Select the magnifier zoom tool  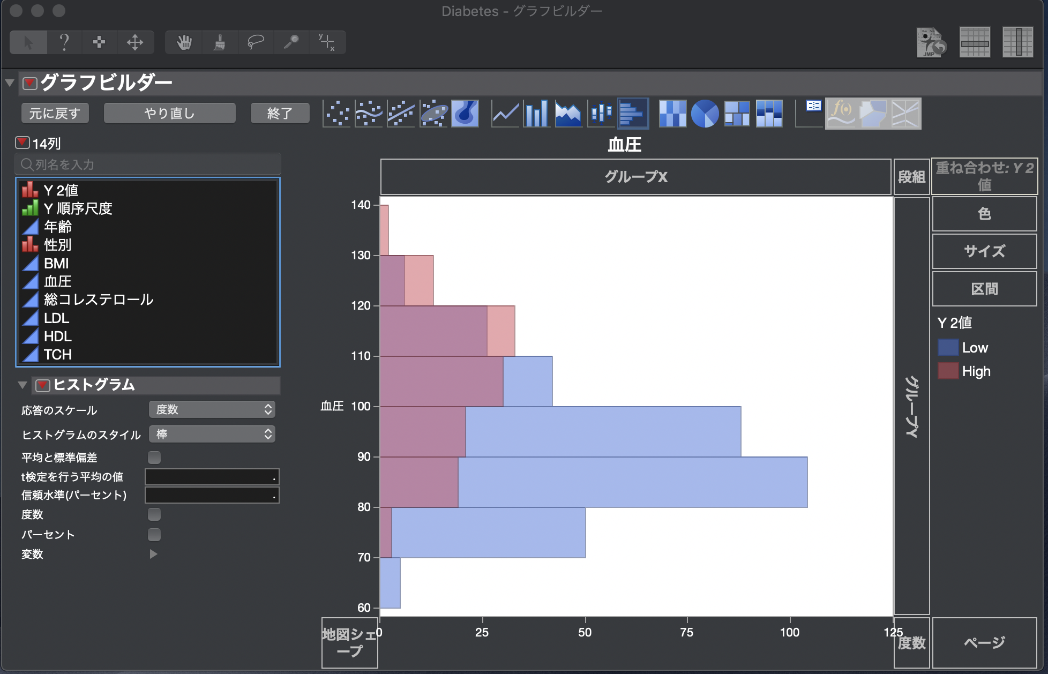[x=291, y=42]
